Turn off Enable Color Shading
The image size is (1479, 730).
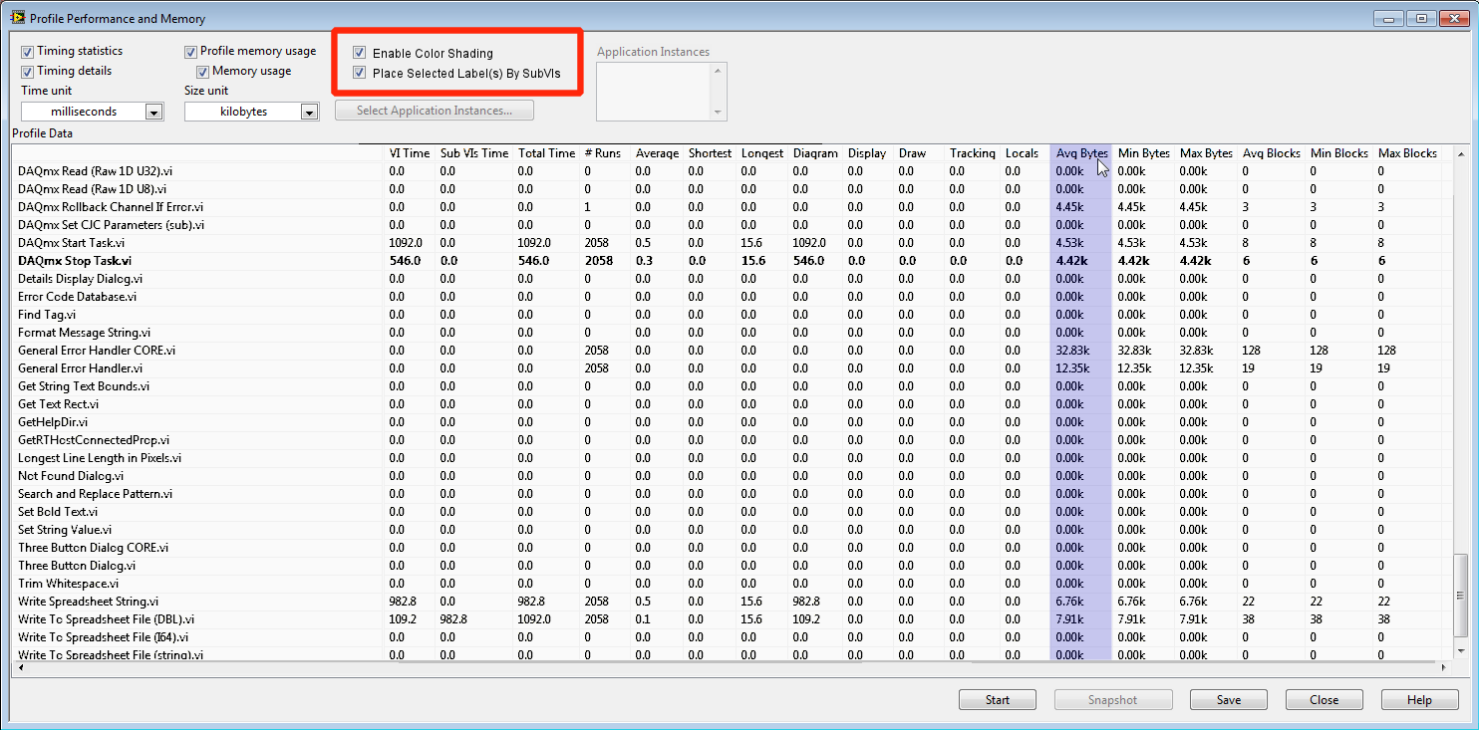click(360, 54)
